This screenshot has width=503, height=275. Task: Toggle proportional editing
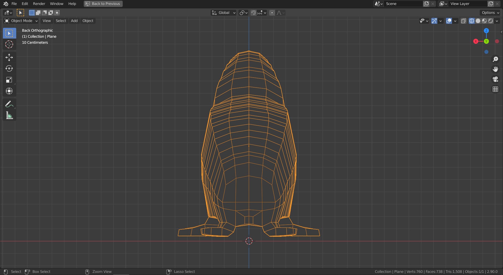pyautogui.click(x=272, y=13)
